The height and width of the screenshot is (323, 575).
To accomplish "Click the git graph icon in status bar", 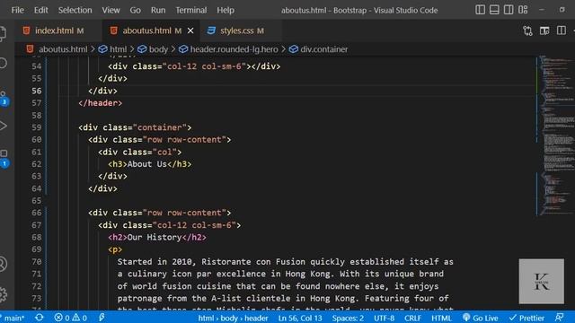I will [102, 318].
